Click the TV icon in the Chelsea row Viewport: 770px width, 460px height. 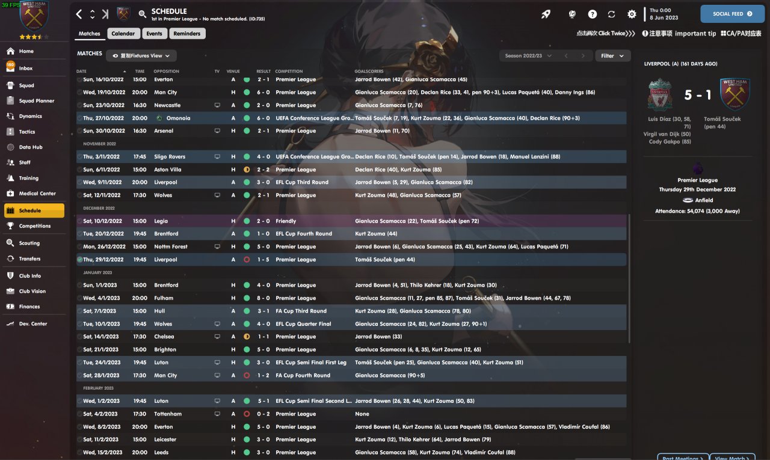[x=217, y=337]
